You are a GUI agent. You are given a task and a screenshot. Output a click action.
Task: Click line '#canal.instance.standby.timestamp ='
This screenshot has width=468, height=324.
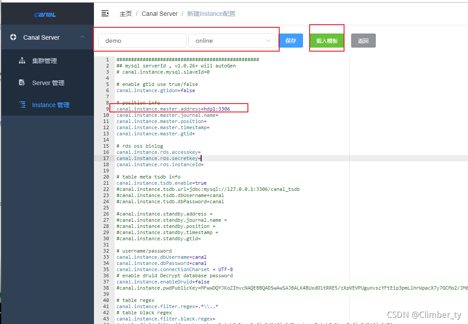(167, 232)
